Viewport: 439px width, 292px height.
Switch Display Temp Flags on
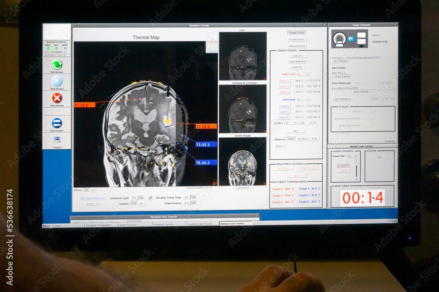click(194, 197)
